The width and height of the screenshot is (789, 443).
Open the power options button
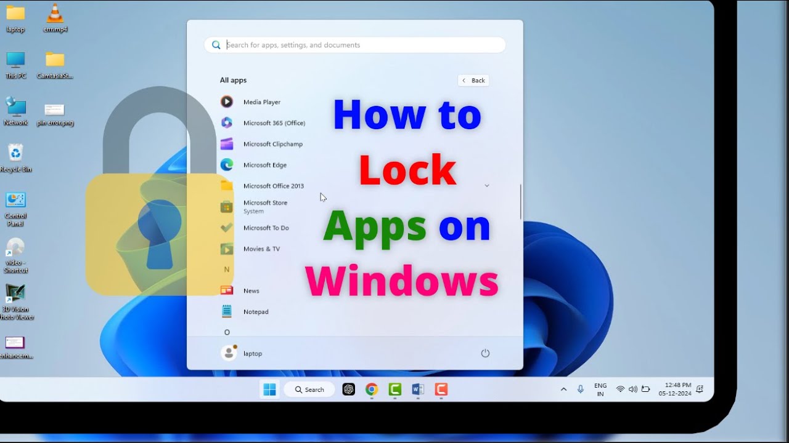click(485, 353)
